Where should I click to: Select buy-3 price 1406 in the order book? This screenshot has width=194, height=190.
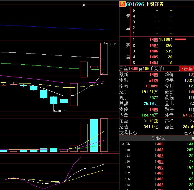[x=154, y=51]
